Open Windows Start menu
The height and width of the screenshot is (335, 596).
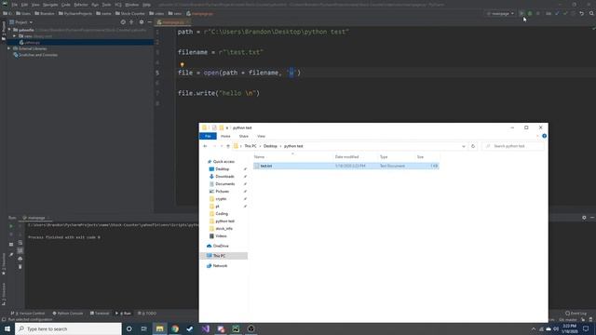7,328
